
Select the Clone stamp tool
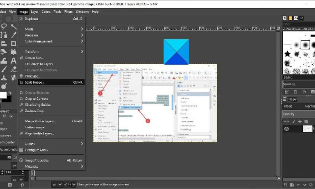[x=4, y=78]
